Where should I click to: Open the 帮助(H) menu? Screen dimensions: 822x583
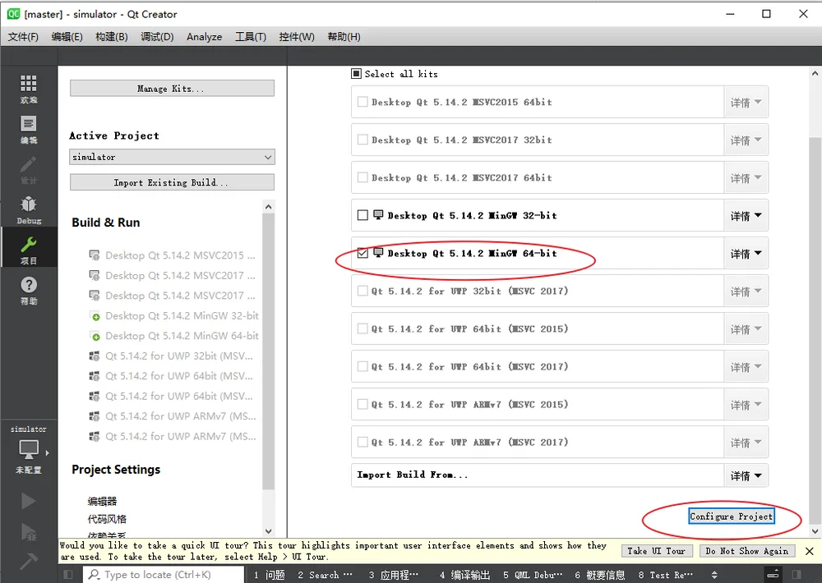tap(344, 37)
